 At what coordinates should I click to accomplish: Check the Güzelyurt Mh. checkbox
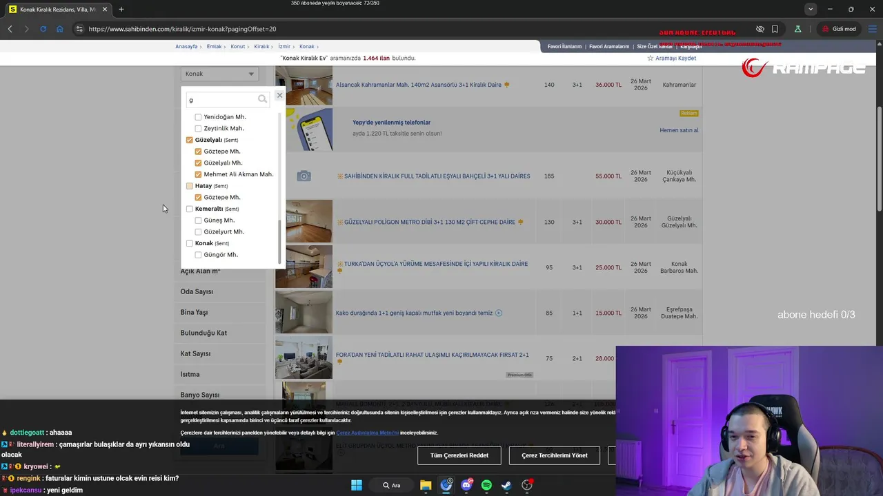pyautogui.click(x=198, y=231)
